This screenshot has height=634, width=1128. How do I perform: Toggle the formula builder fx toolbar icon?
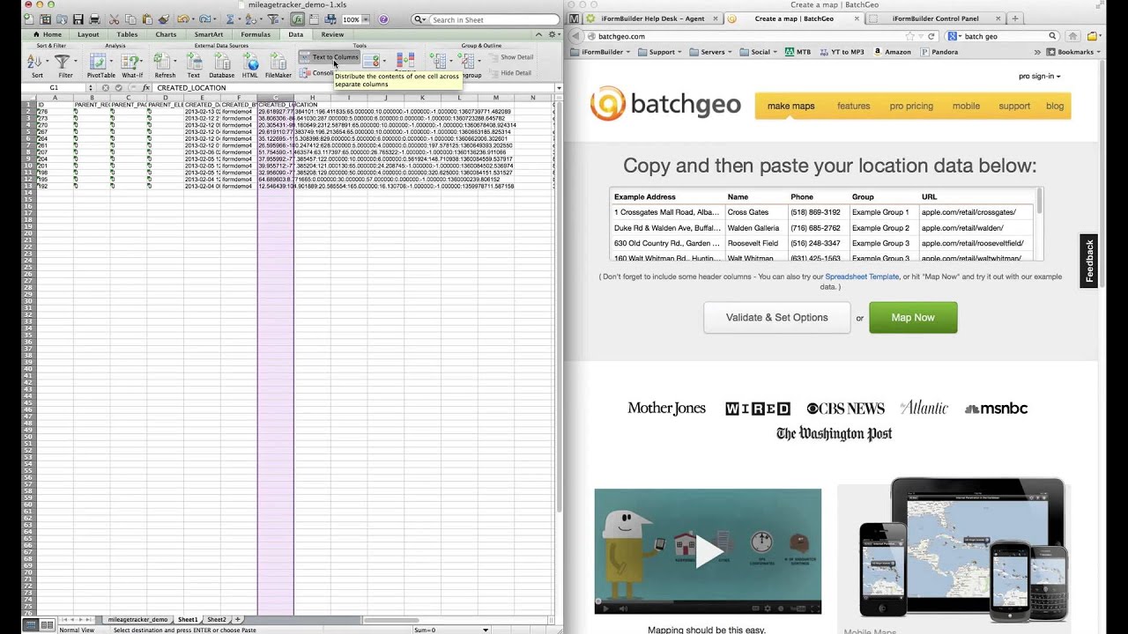(x=298, y=19)
